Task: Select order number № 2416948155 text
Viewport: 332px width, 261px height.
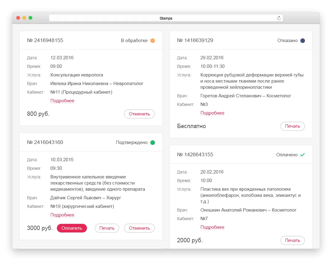Action: click(45, 41)
